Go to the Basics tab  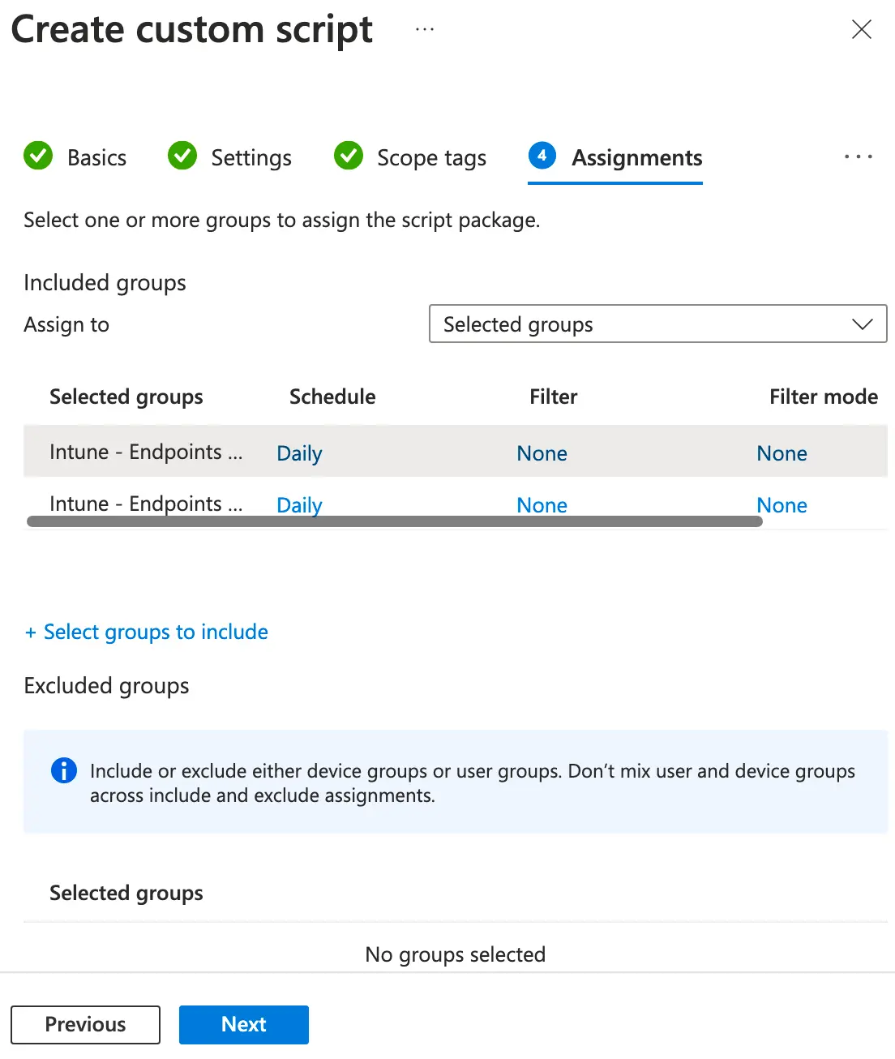[x=96, y=157]
